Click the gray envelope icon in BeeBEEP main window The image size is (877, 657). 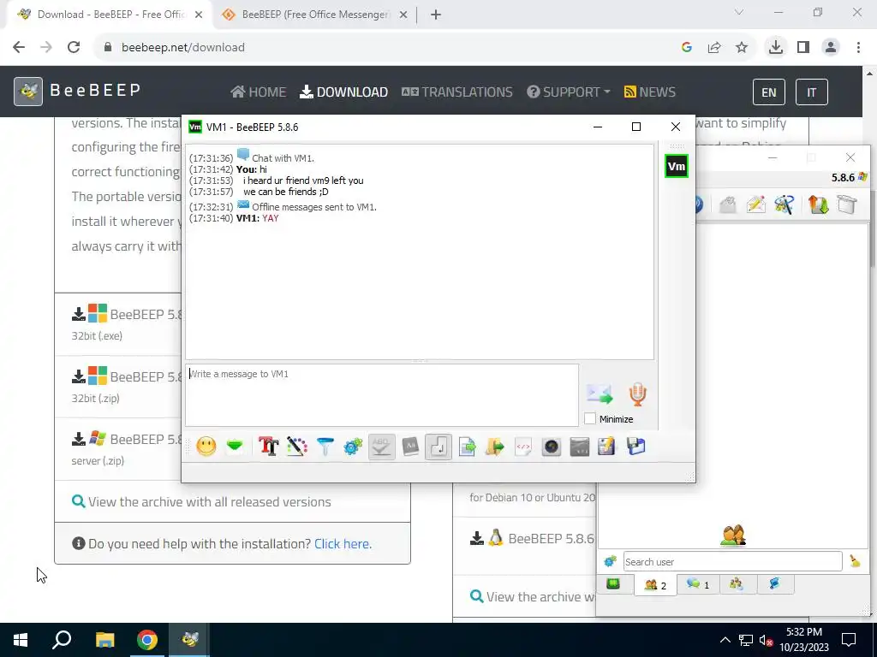point(728,204)
